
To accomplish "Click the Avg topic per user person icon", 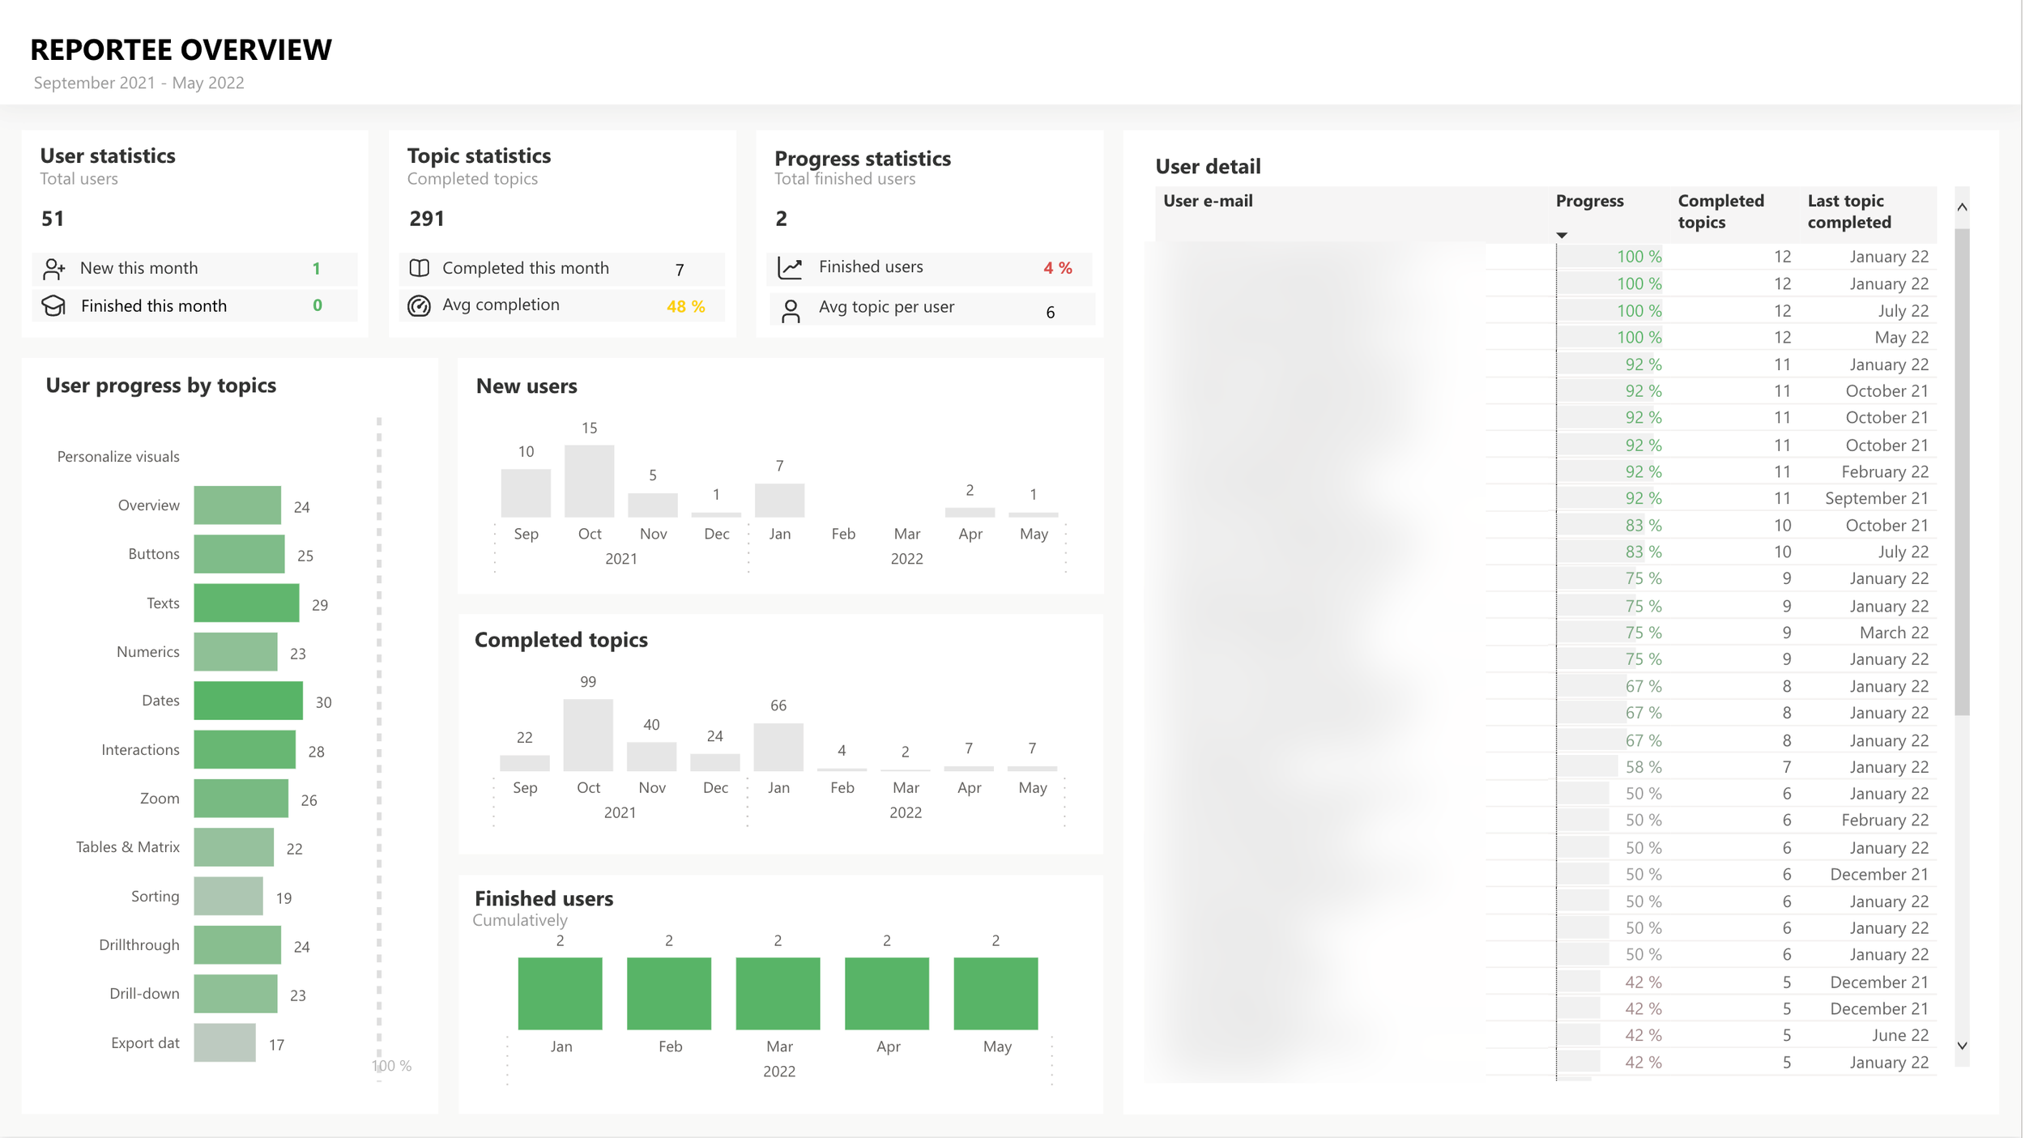I will point(791,310).
